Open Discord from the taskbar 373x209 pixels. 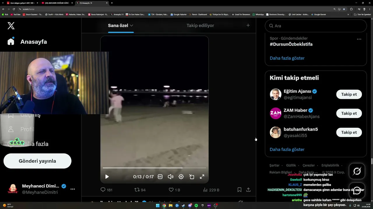pyautogui.click(x=190, y=206)
